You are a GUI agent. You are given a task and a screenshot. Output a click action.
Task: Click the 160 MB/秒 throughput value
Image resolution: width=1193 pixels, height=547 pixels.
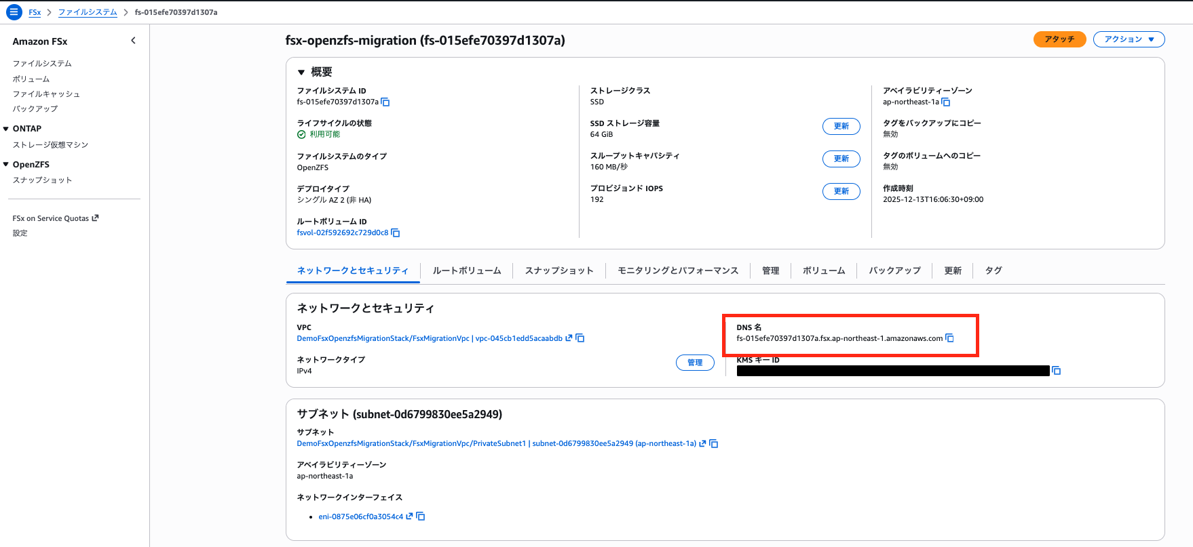609,167
